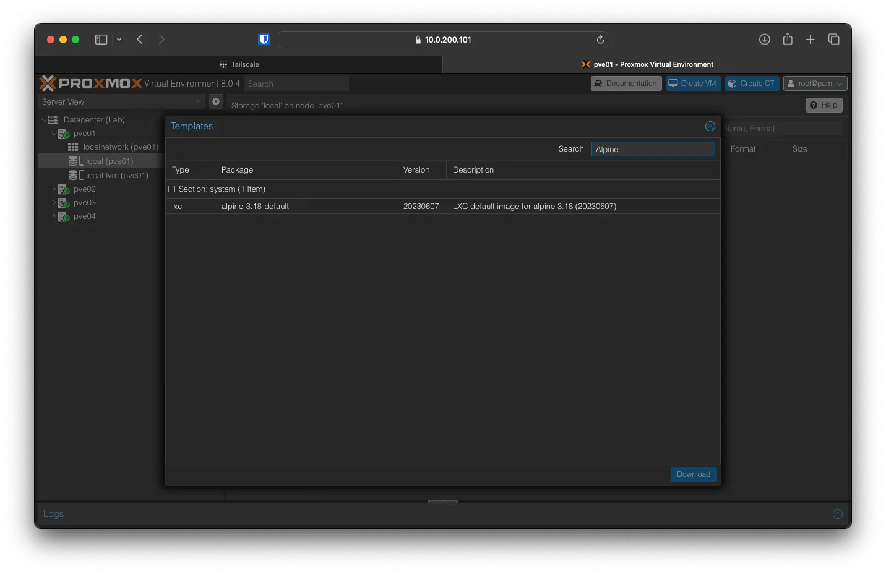Click the pve03 node icon

point(64,203)
